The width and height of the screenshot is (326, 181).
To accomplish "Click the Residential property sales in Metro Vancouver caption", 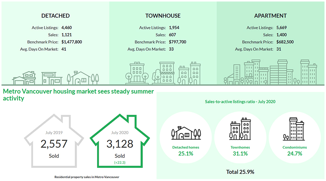I will (87, 177).
